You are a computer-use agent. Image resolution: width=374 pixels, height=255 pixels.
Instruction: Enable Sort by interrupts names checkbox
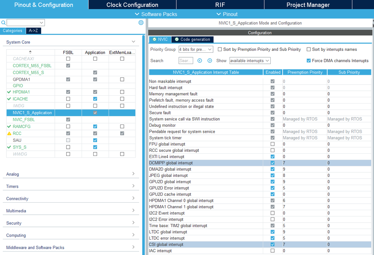308,49
